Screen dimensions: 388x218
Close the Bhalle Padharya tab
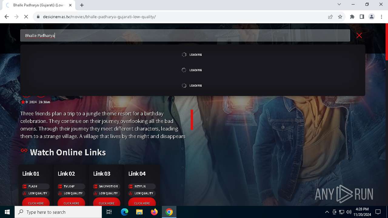[70, 5]
